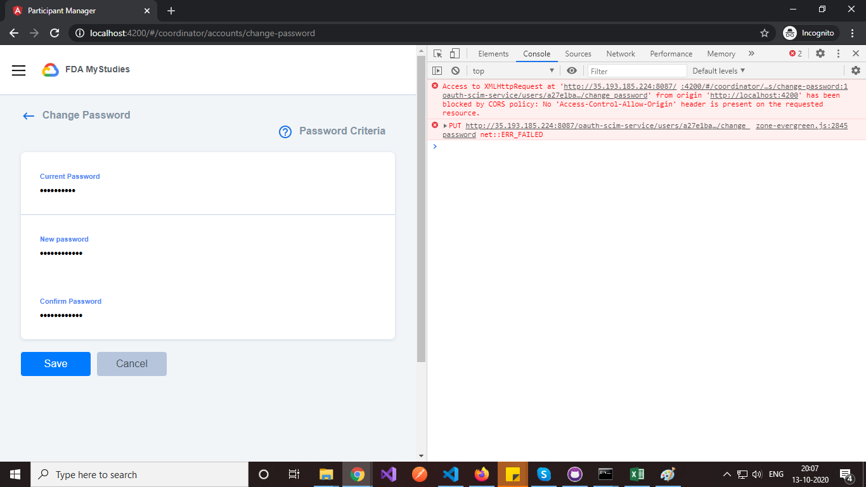This screenshot has width=866, height=487.
Task: Click the console Filter input field
Action: coord(637,70)
